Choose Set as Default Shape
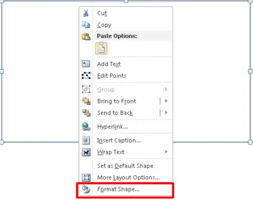 point(125,166)
